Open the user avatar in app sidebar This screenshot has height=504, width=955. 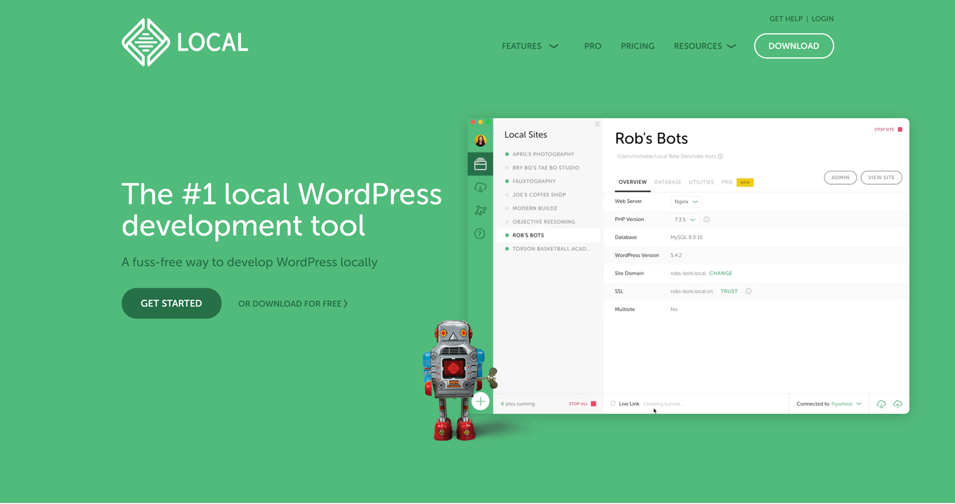tap(480, 141)
